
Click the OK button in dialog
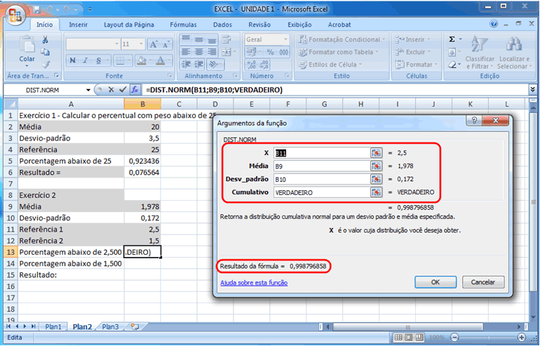tap(435, 281)
